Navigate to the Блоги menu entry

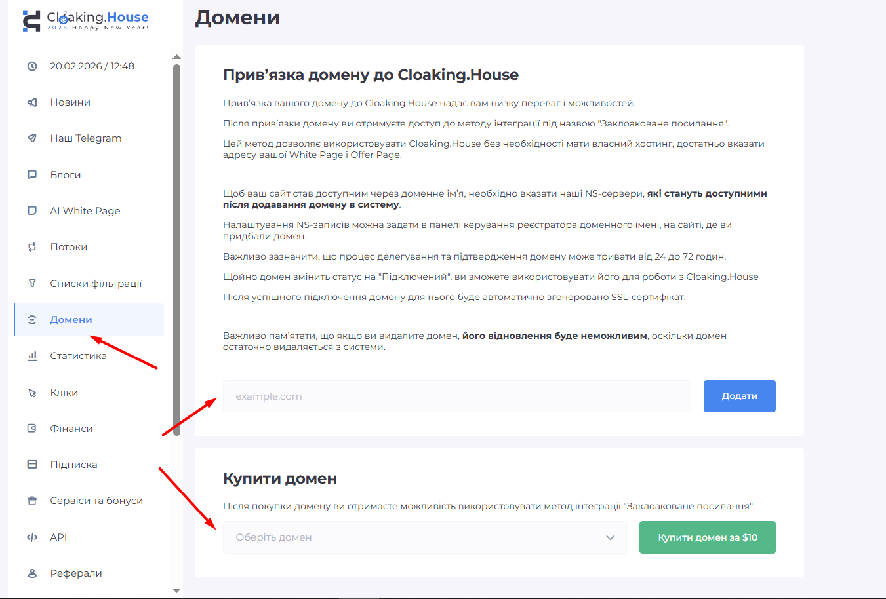tap(66, 174)
